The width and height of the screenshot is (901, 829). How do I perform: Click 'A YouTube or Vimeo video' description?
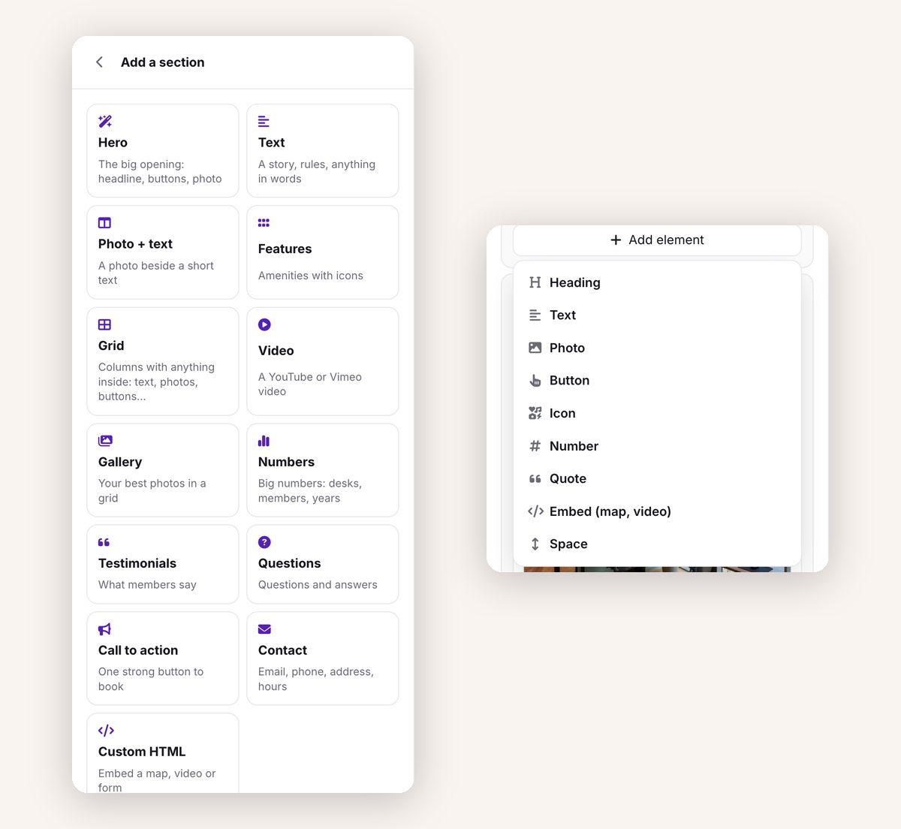coord(310,384)
